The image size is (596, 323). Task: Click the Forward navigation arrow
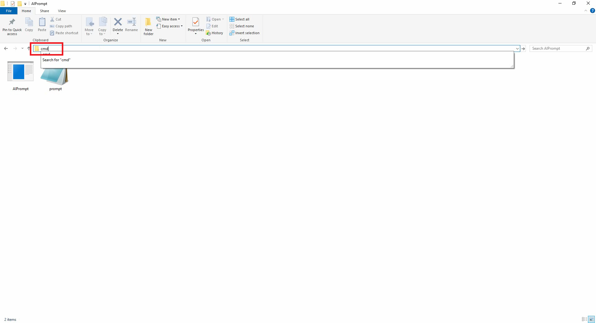15,48
